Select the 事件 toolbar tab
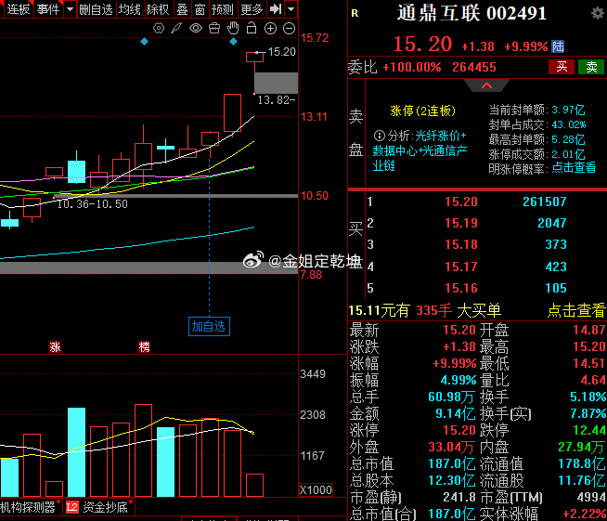Image resolution: width=607 pixels, height=521 pixels. click(48, 9)
